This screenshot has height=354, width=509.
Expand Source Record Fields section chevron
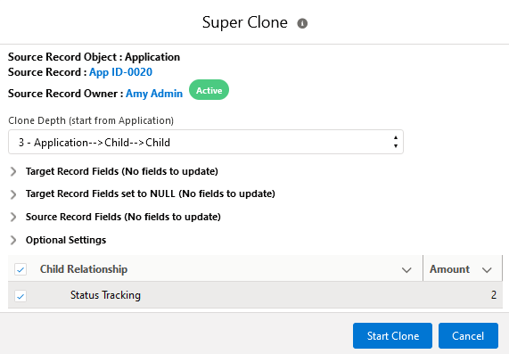(13, 217)
